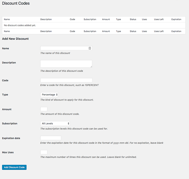Focus the discount Name input field
189x179 pixels.
coord(66,48)
